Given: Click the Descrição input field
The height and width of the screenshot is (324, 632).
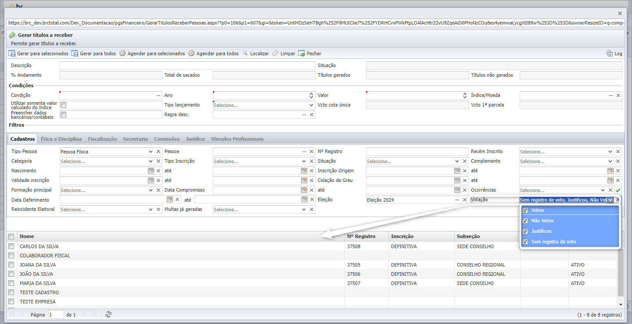Looking at the screenshot, I should (x=187, y=65).
